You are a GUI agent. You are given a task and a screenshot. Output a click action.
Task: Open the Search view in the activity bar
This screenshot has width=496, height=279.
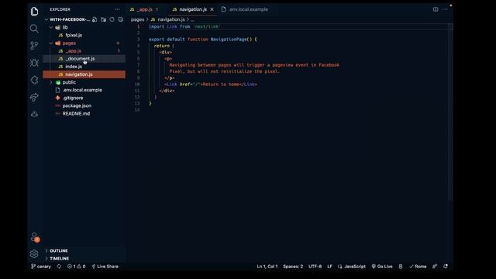point(34,29)
